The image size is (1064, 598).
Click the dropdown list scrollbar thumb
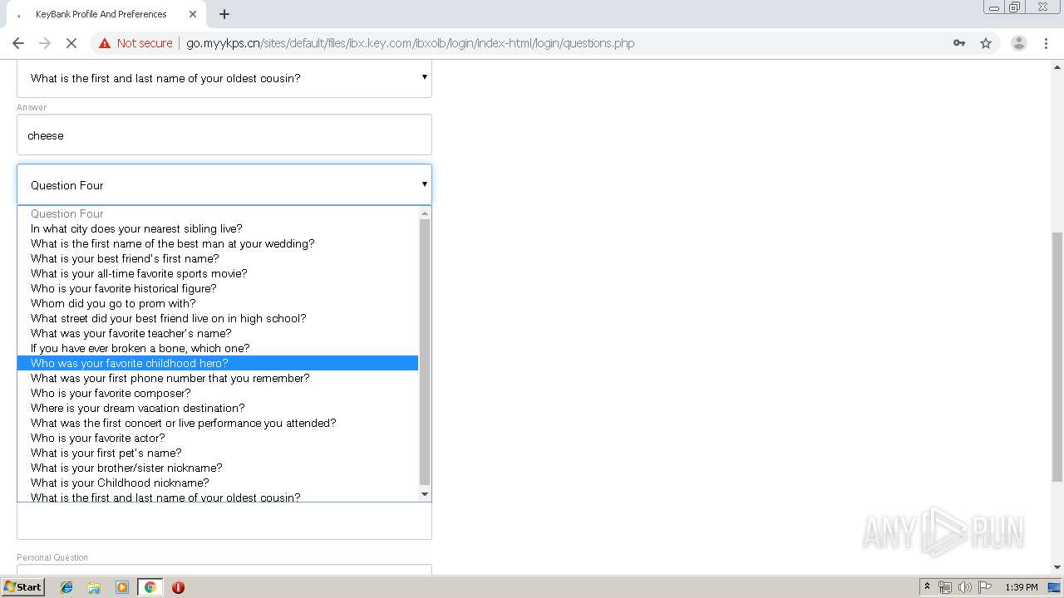pyautogui.click(x=425, y=352)
